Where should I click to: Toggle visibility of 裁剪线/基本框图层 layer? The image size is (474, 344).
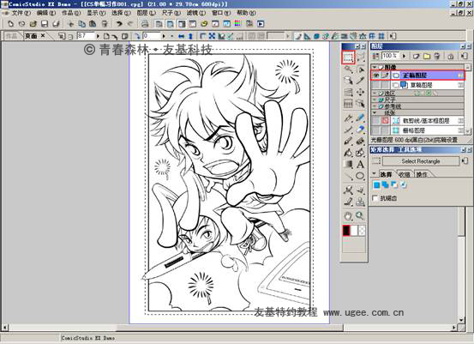(376, 121)
